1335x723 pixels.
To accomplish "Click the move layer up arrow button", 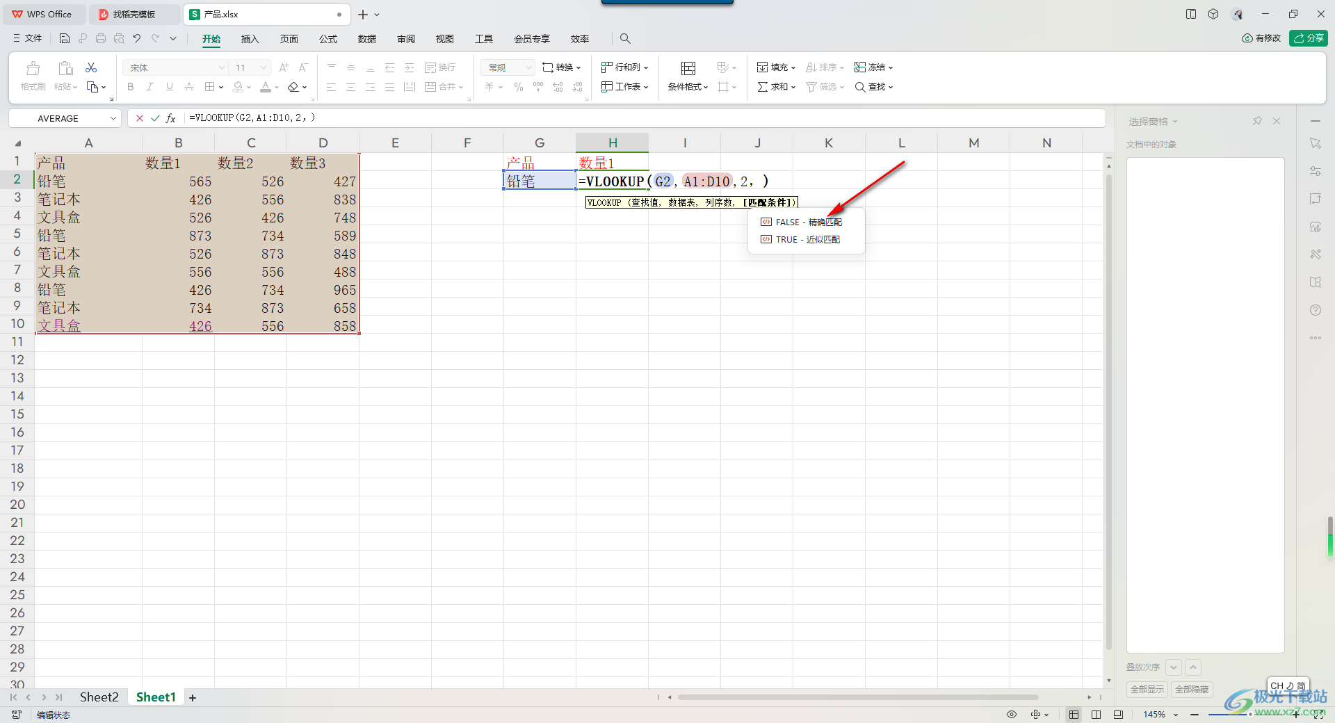I will click(1193, 667).
